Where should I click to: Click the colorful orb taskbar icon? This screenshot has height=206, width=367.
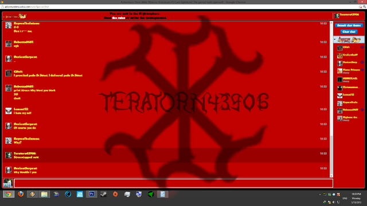pos(56,194)
